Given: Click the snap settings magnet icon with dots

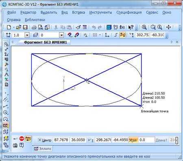Looking at the screenshot, I should [x=70, y=35].
